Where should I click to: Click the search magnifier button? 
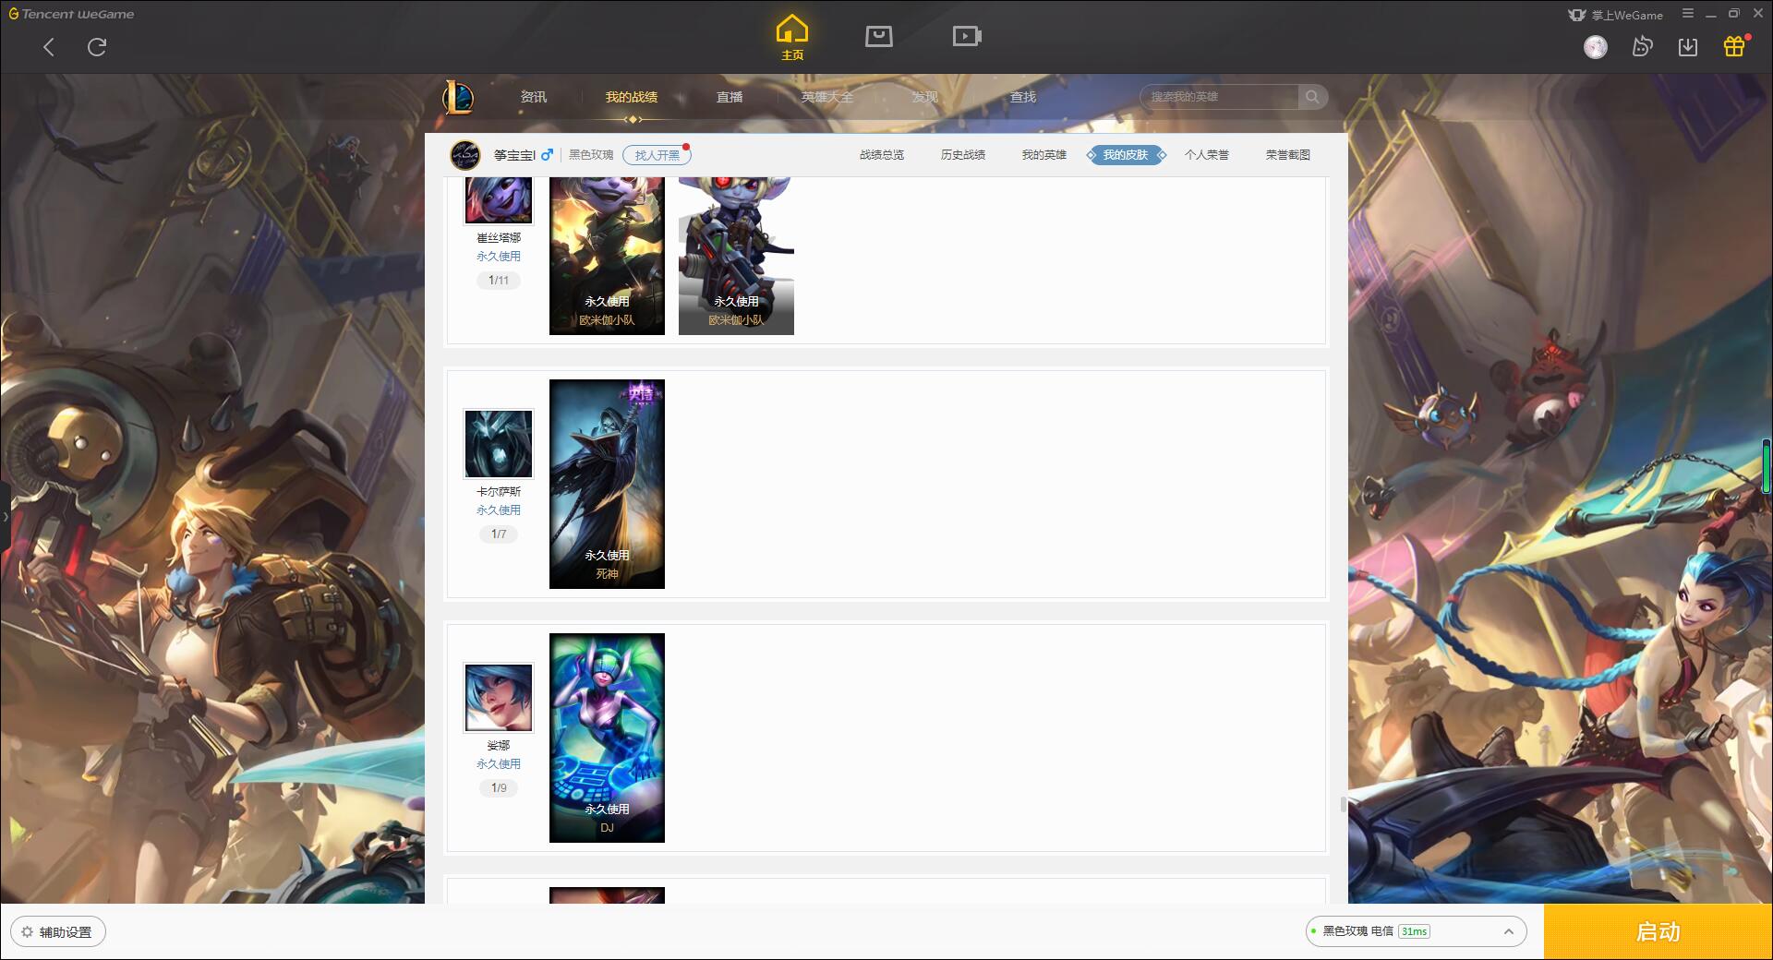point(1312,97)
